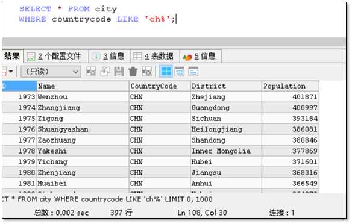Viewport: 352px width, 224px height.
Task: Select the Yichang name cell
Action: [x=83, y=161]
